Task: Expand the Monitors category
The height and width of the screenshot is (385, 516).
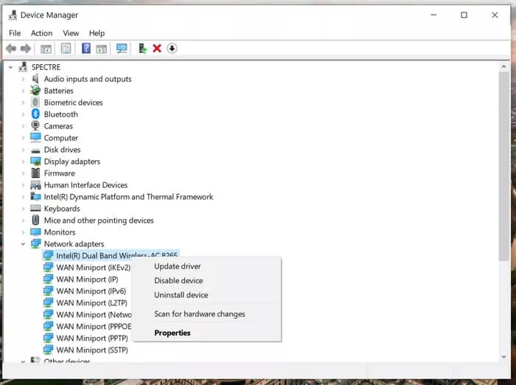Action: click(23, 232)
